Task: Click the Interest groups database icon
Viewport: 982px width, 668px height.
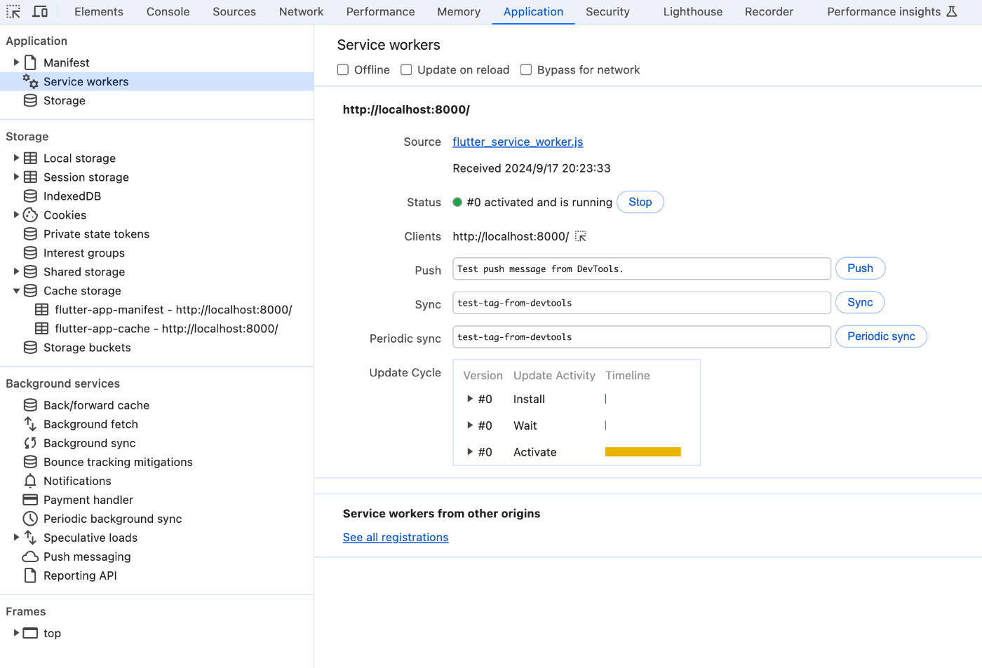Action: tap(30, 253)
